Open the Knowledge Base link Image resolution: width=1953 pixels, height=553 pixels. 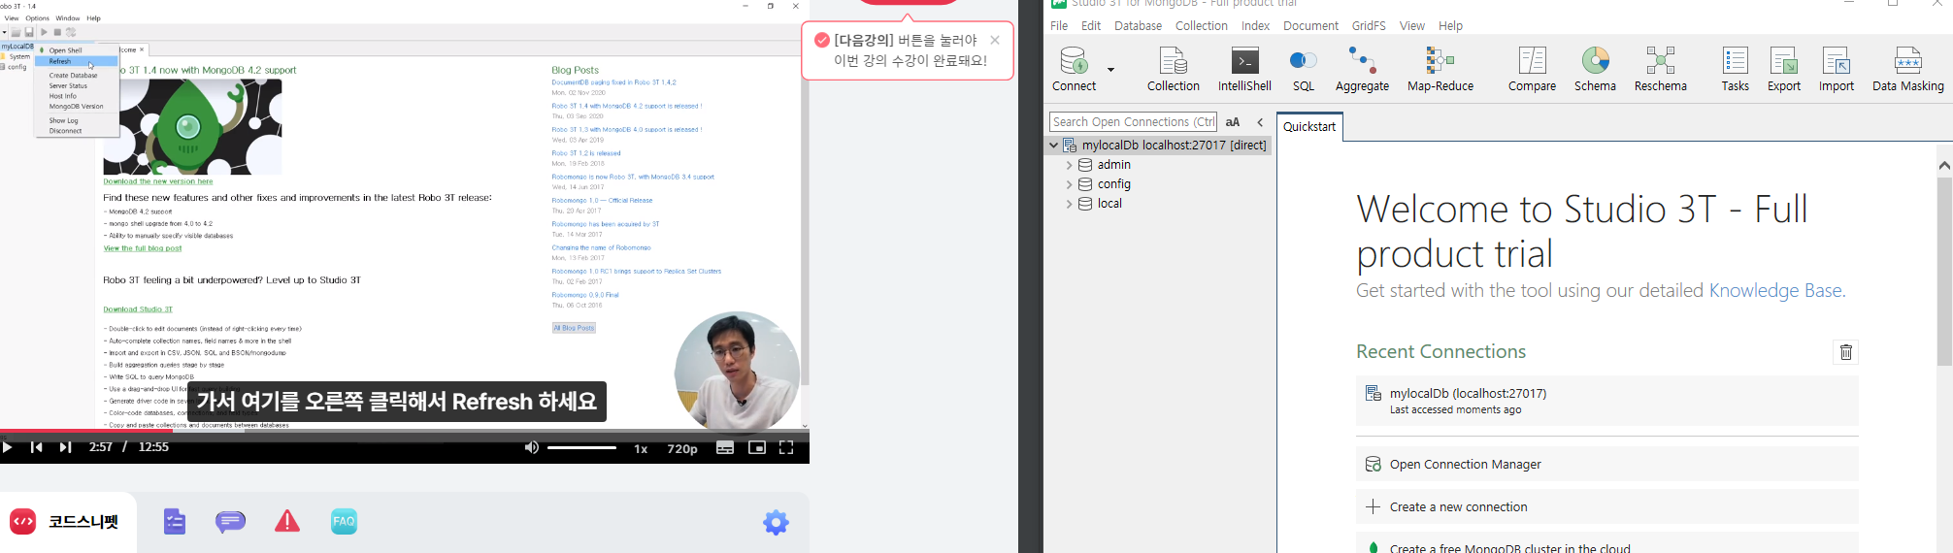point(1775,291)
